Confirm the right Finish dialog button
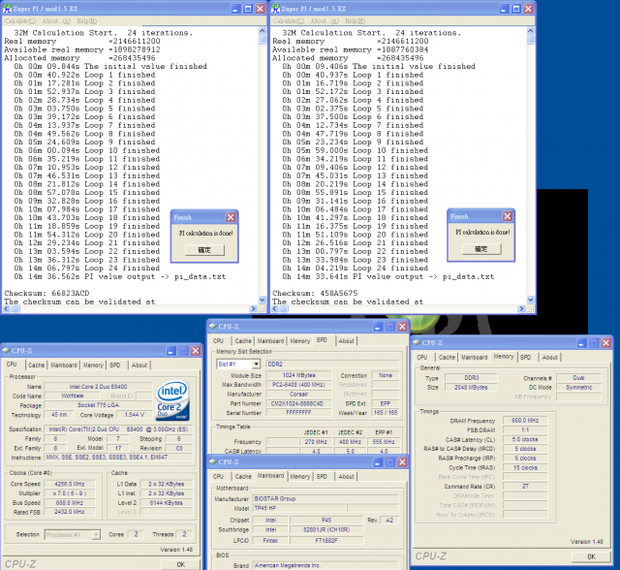 point(481,249)
